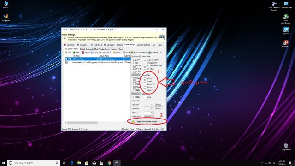Open Calculator from taskbar

click(102, 163)
